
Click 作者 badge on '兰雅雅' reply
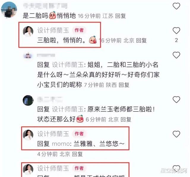[x=79, y=134]
